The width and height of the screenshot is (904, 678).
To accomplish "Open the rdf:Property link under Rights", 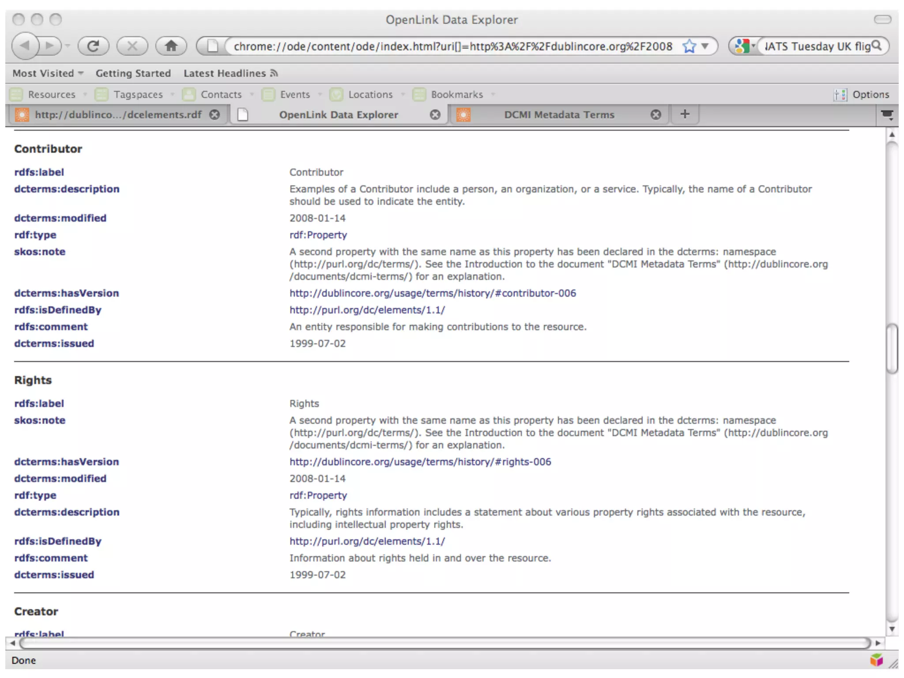I will pyautogui.click(x=318, y=495).
